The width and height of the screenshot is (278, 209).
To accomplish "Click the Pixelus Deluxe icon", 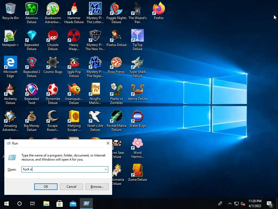I will coord(116,38).
